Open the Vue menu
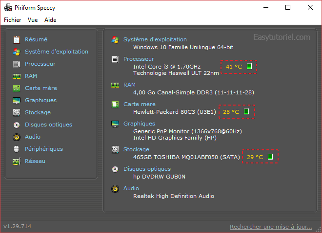 pyautogui.click(x=33, y=20)
